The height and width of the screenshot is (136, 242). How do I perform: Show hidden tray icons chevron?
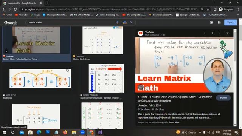200,133
